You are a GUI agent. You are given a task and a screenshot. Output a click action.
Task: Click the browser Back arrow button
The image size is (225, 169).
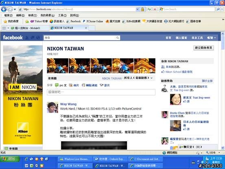coord(4,9)
